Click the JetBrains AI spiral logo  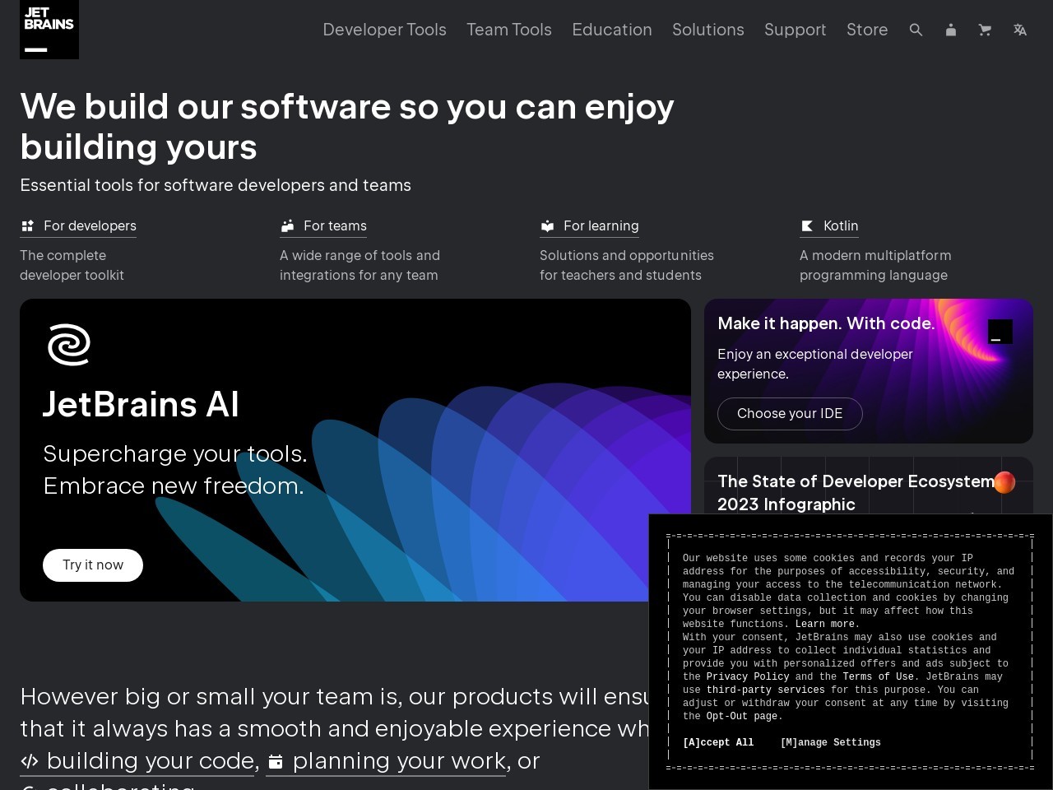click(x=69, y=345)
